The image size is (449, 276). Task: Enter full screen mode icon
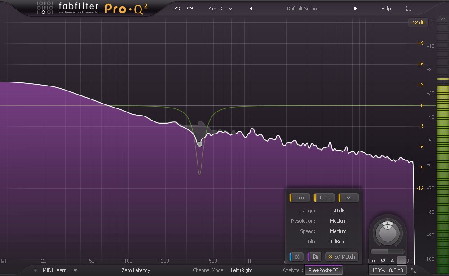(409, 9)
